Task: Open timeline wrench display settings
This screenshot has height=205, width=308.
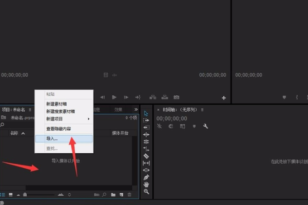Action: tap(205, 126)
